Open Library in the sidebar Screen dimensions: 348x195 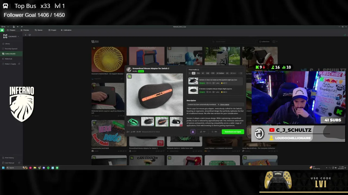coord(11,44)
